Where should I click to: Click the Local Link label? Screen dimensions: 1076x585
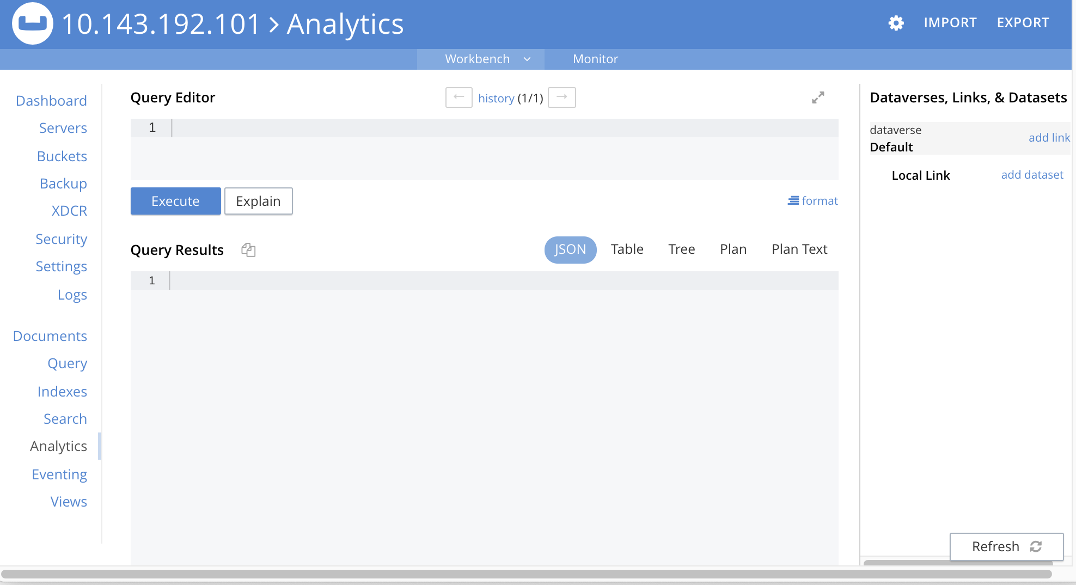pos(920,175)
